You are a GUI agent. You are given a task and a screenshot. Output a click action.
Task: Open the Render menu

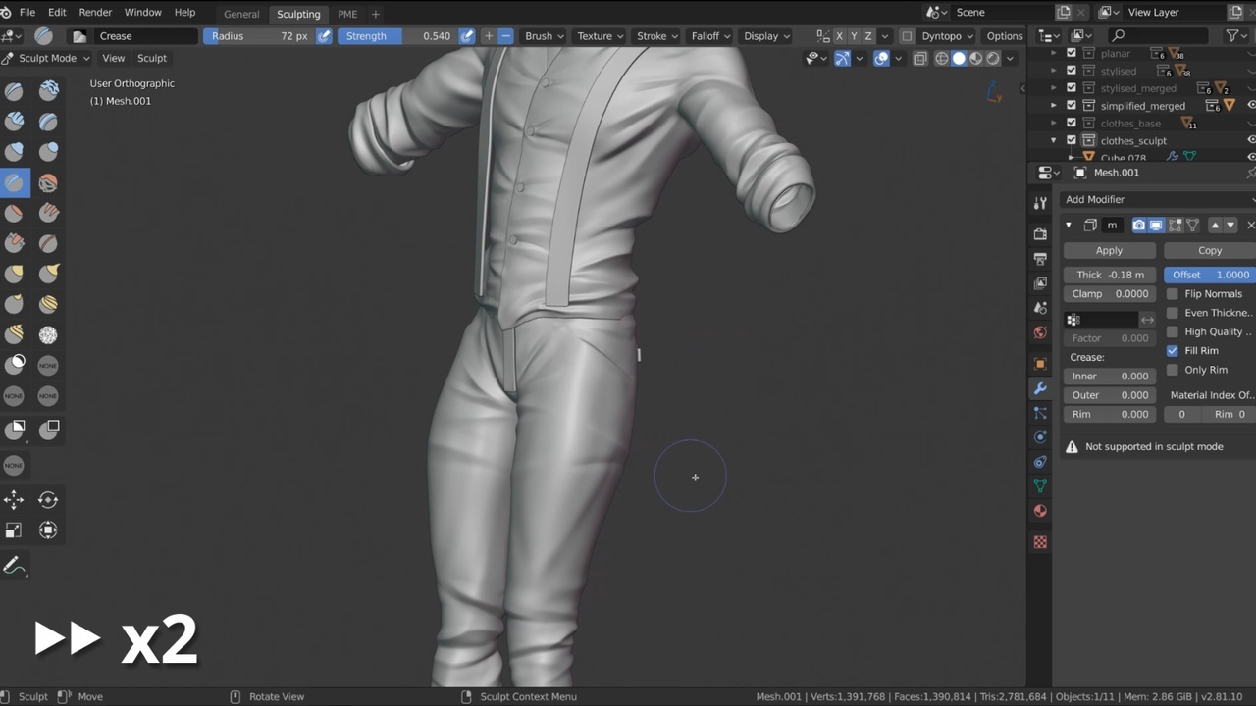point(95,12)
